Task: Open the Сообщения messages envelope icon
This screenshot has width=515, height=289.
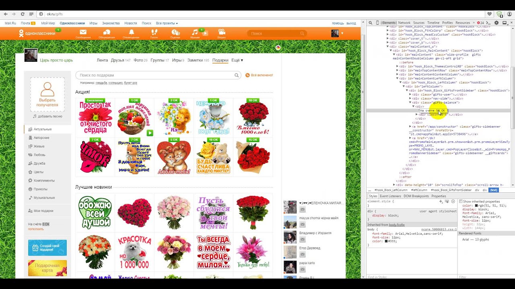Action: [x=83, y=33]
